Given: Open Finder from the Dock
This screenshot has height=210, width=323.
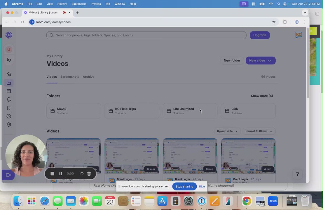Looking at the screenshot, I should click(18, 201).
